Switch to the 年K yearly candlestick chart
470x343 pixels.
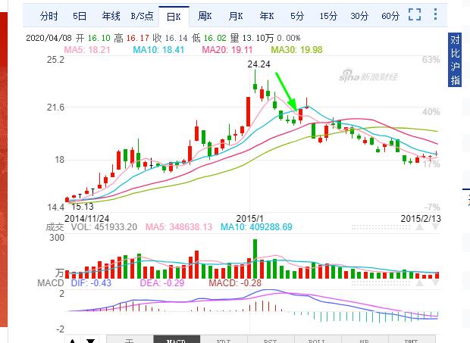click(x=267, y=15)
